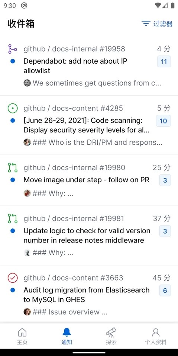Image resolution: width=178 pixels, height=356 pixels.
Task: Switch to the 探索 explore tab
Action: (111, 336)
